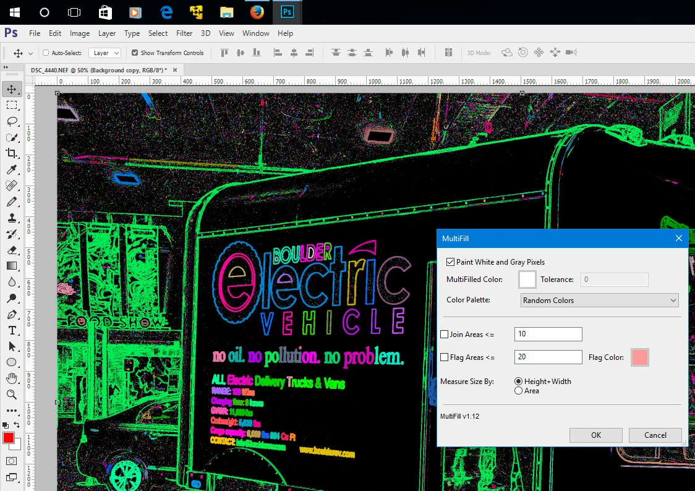This screenshot has height=491, width=695.
Task: Swap foreground and background colors
Action: [x=17, y=425]
